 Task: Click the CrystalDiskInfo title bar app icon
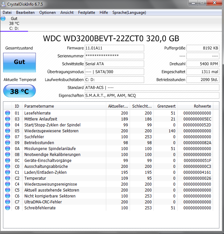3,4
